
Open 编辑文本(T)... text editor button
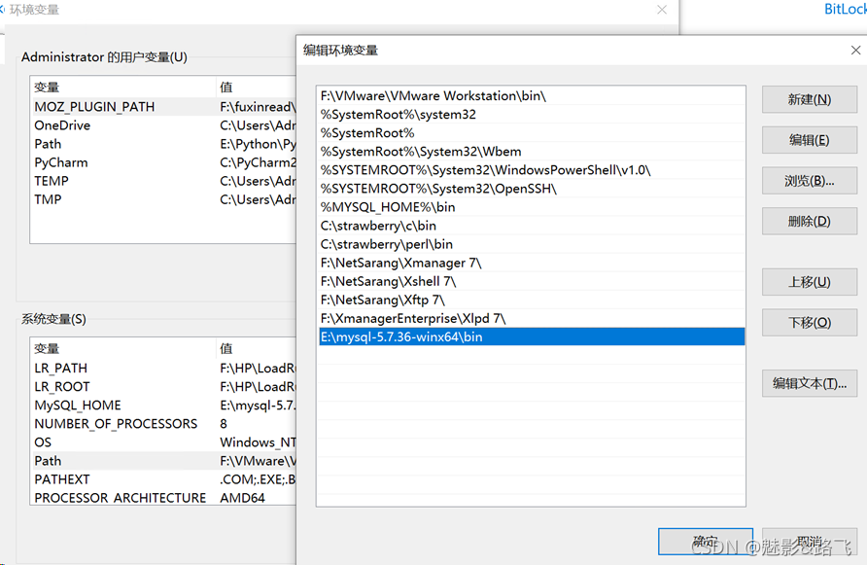point(809,383)
